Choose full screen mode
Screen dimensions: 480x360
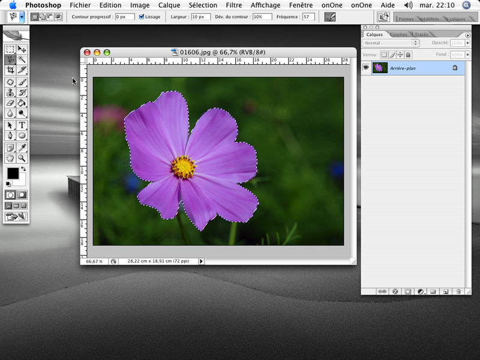coord(23,206)
